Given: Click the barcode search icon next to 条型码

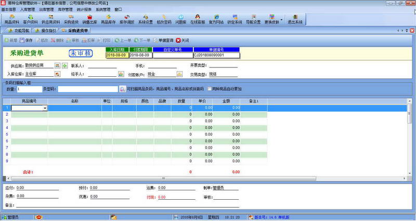Looking at the screenshot, I should tap(122, 89).
